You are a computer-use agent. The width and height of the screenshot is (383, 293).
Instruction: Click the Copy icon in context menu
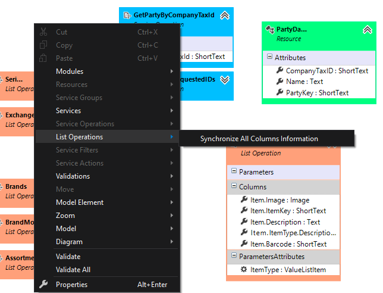pyautogui.click(x=43, y=45)
